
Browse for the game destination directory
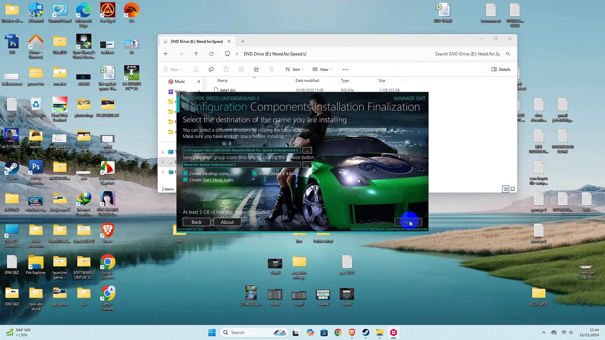[x=307, y=150]
